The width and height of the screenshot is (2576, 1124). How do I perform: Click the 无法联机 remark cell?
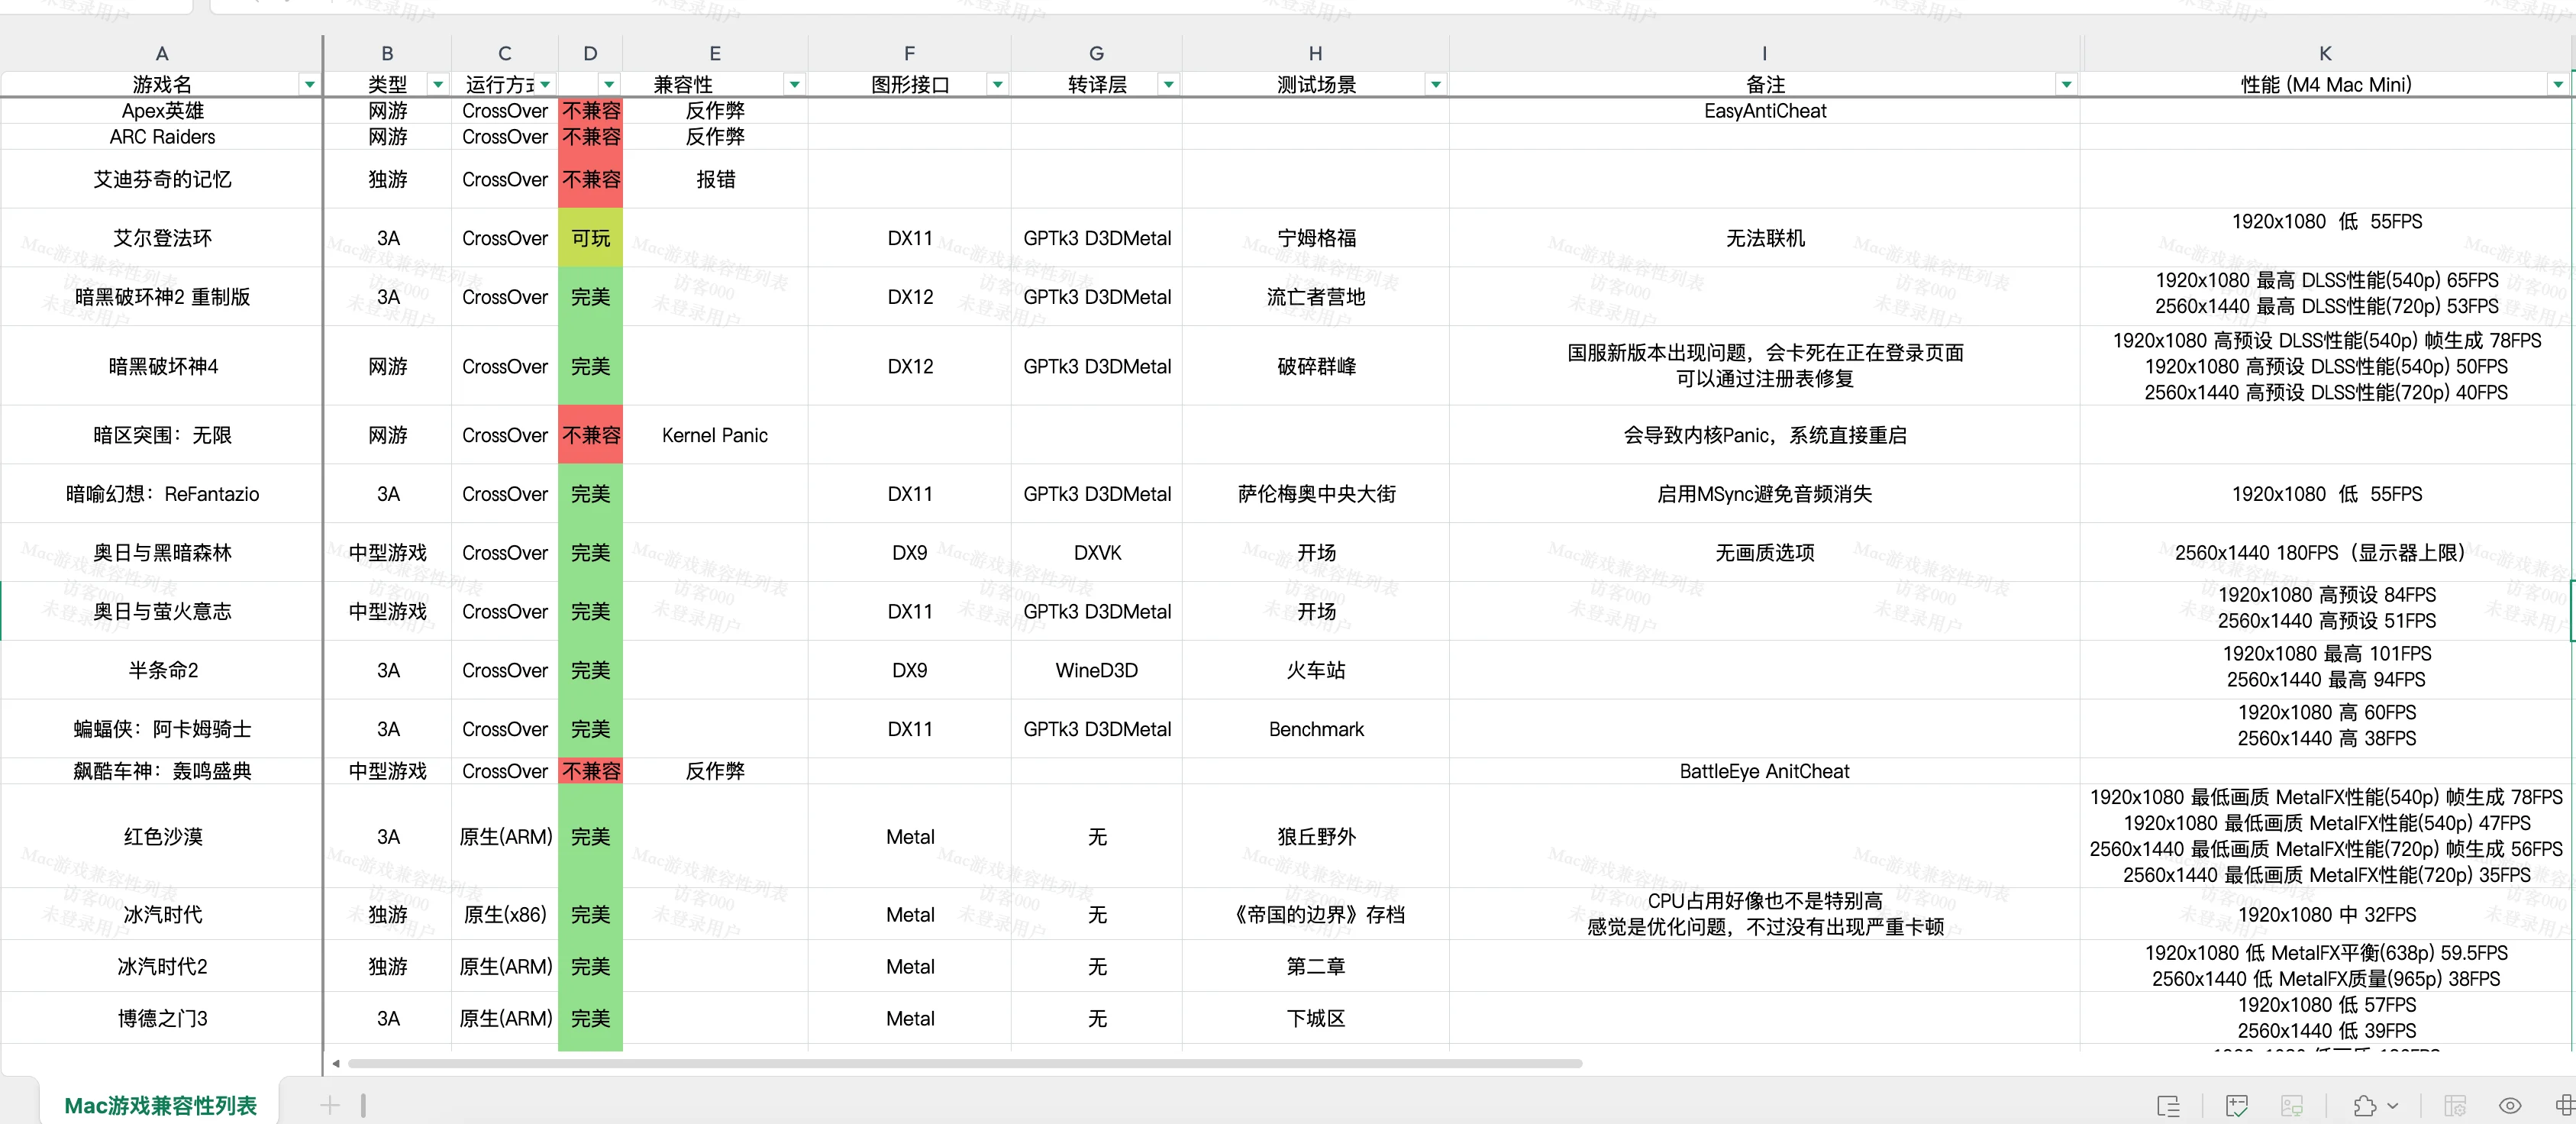pyautogui.click(x=1765, y=238)
